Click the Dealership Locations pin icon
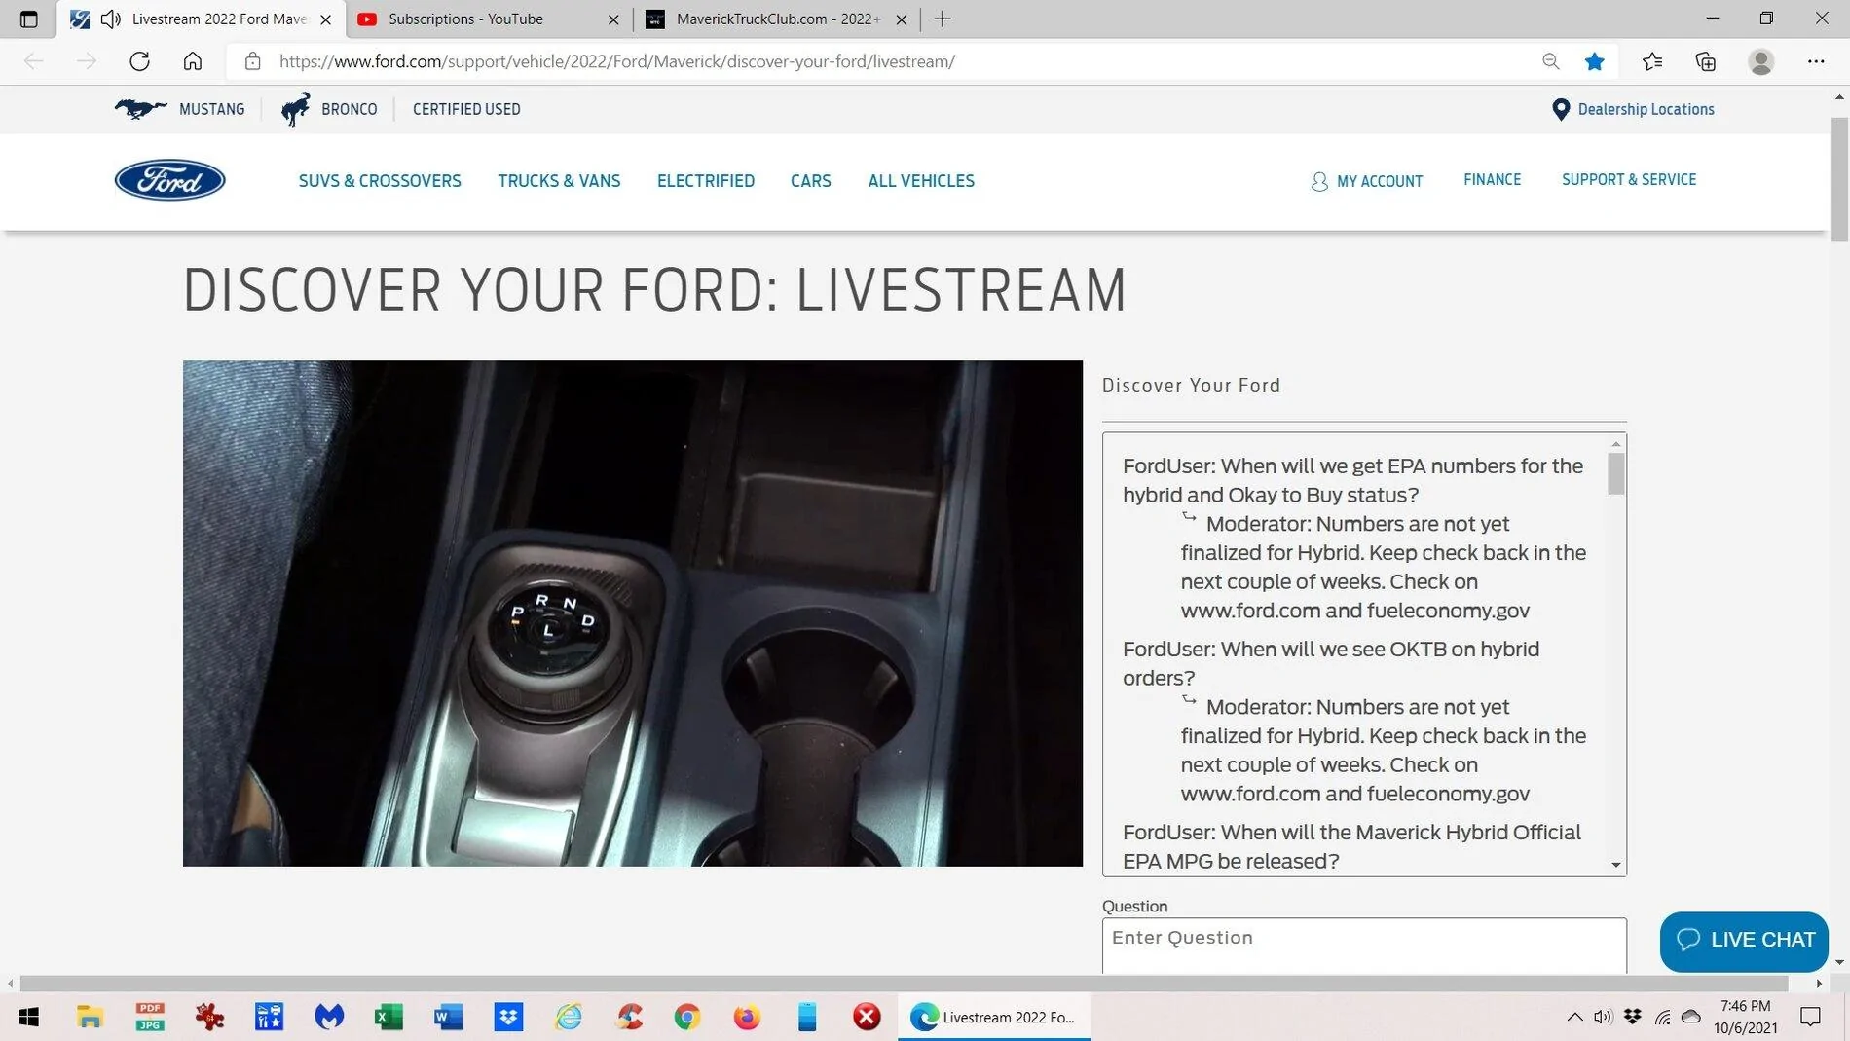The height and width of the screenshot is (1041, 1850). [x=1560, y=109]
